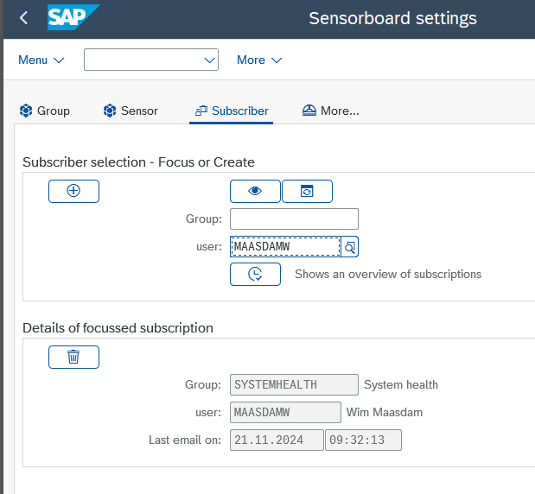Switch to the Sensor tab
The height and width of the screenshot is (494, 535).
pos(131,111)
